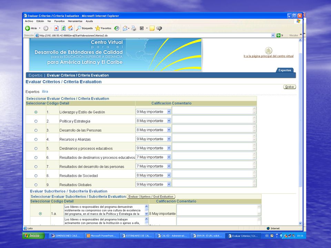Open the Windows Inicio start button
331x248 pixels.
pos(33,236)
